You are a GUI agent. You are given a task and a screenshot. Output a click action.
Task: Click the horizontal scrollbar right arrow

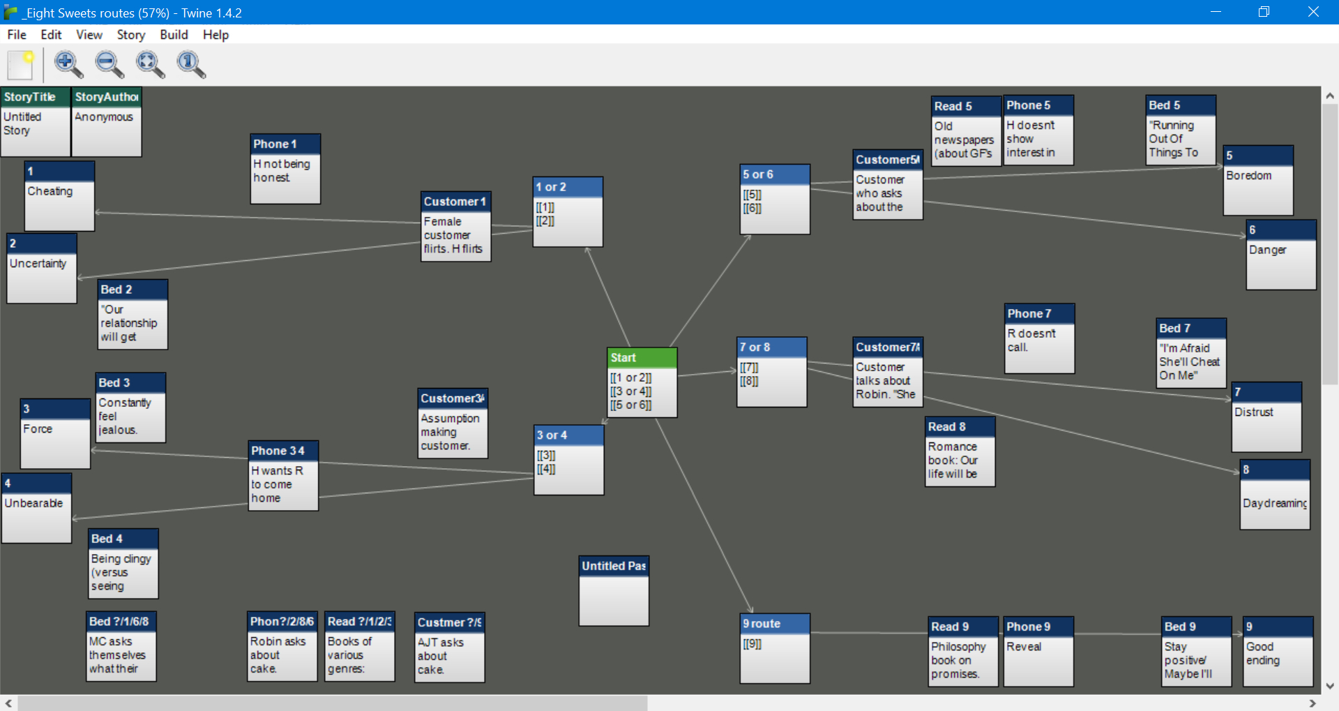coord(1312,703)
